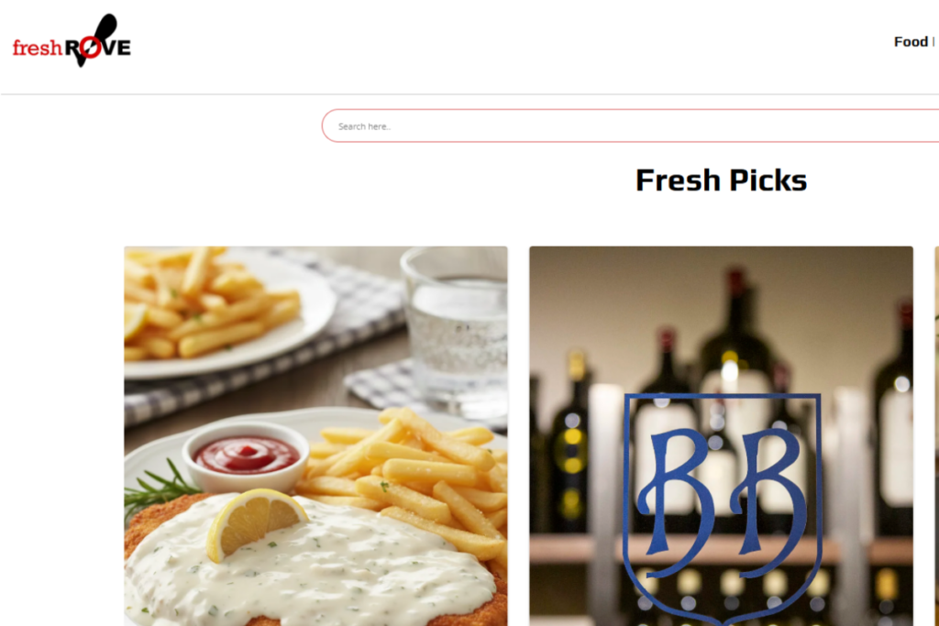The height and width of the screenshot is (626, 939).
Task: Click the rosemary sprig garnish
Action: (x=159, y=488)
